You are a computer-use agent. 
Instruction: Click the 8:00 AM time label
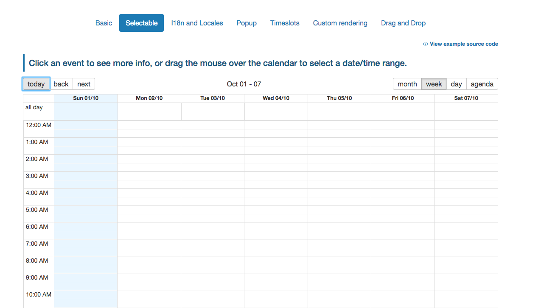click(37, 261)
